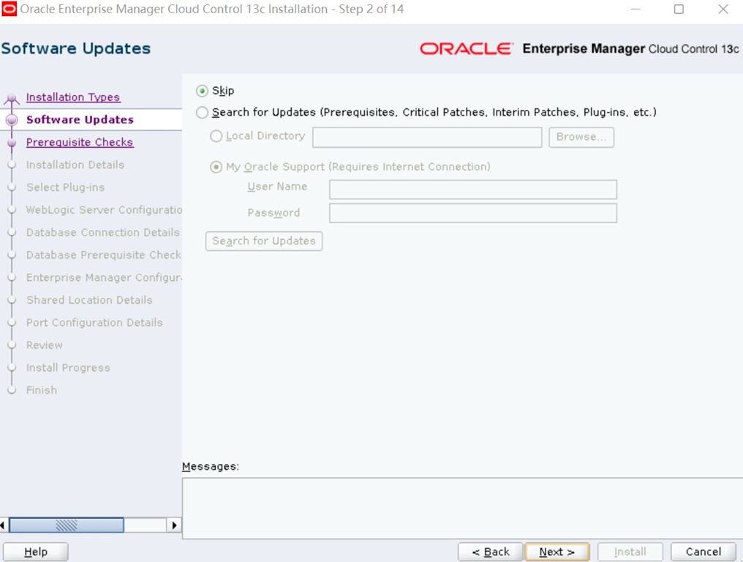Click the Oracle installer title bar icon

pyautogui.click(x=9, y=9)
